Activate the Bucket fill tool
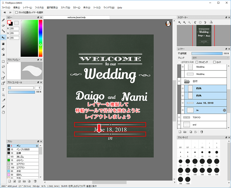 click(x=3, y=49)
